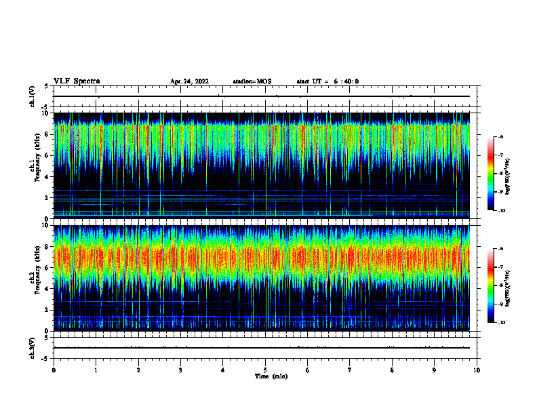Click the "-10" label on ch.2 color bar
This screenshot has height=415, width=537.
(502, 323)
